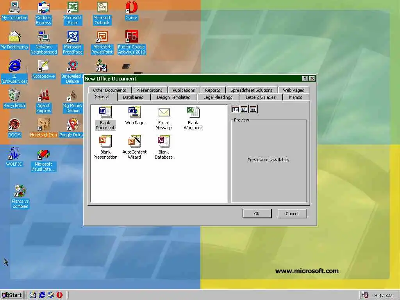Click the system tray scheduler icon
Viewport: 400px width, 300px height.
pos(365,295)
